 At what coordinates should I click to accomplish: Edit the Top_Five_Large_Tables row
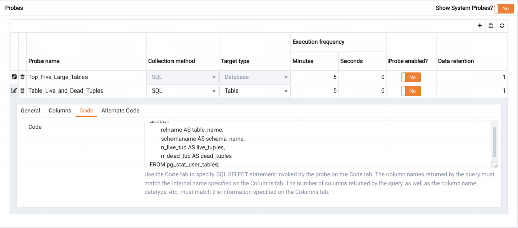point(14,77)
